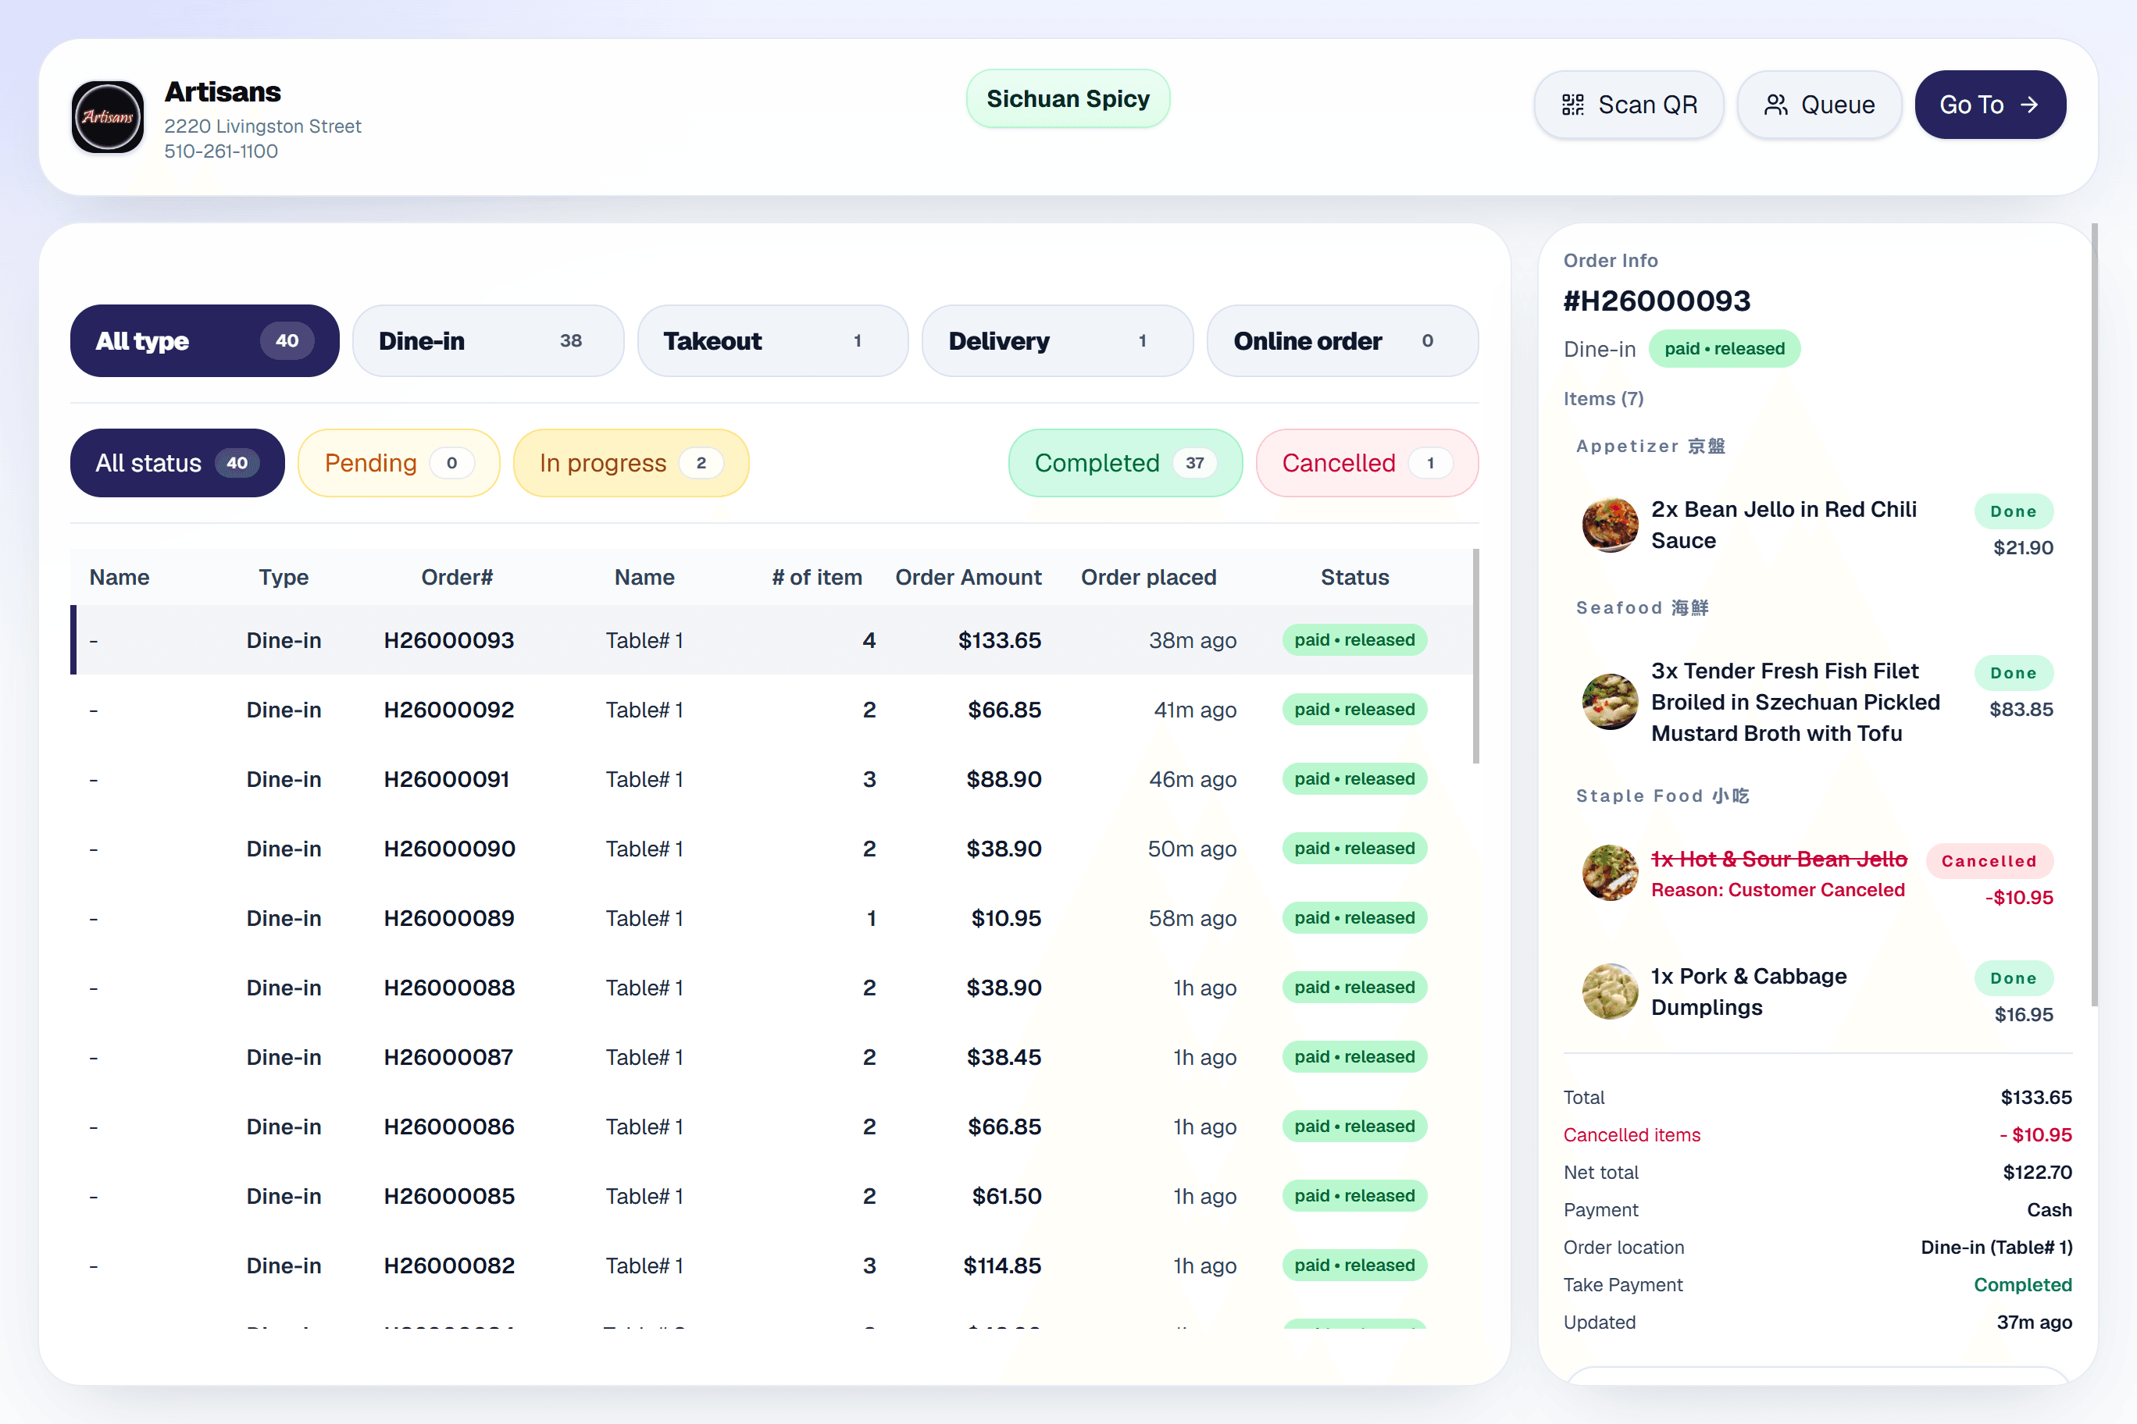Image resolution: width=2137 pixels, height=1424 pixels.
Task: Select order H26000090 row
Action: pyautogui.click(x=770, y=848)
